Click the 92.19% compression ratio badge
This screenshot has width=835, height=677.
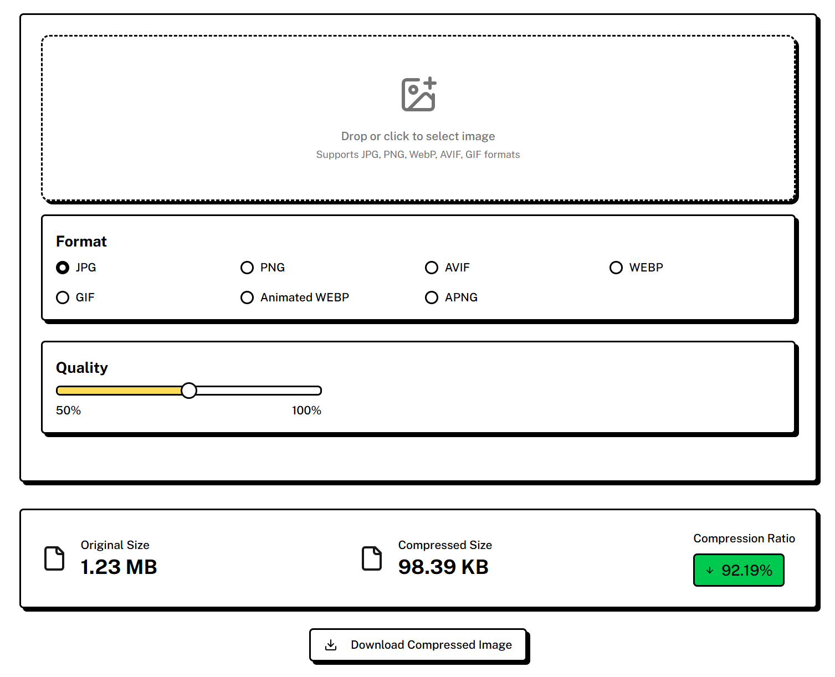739,570
